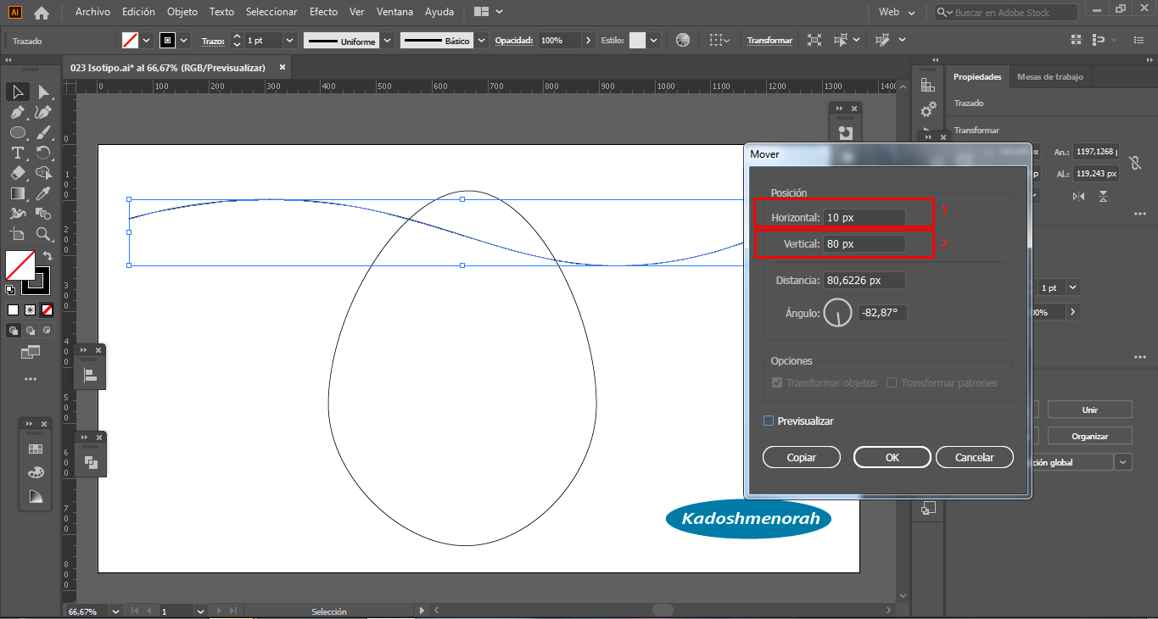Select the Rotate tool
Image resolution: width=1158 pixels, height=619 pixels.
tap(43, 153)
